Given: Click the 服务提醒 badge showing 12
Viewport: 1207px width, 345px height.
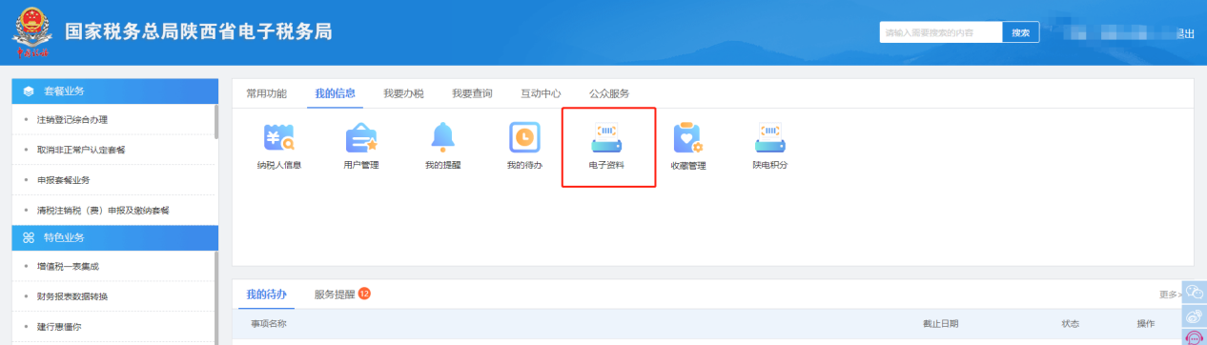Looking at the screenshot, I should click(364, 294).
